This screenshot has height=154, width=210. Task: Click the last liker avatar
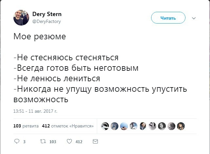[181, 126]
